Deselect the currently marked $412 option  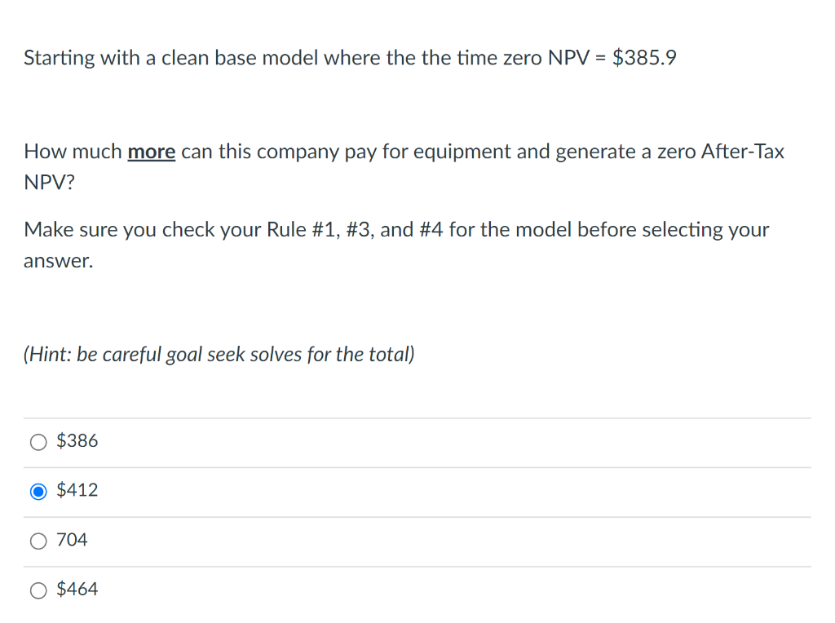tap(38, 491)
